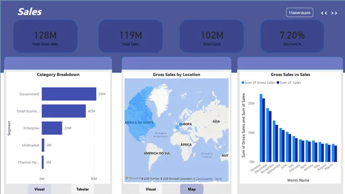Image resolution: width=345 pixels, height=194 pixels.
Task: Click the Category Breakdown chart title
Action: click(x=58, y=74)
